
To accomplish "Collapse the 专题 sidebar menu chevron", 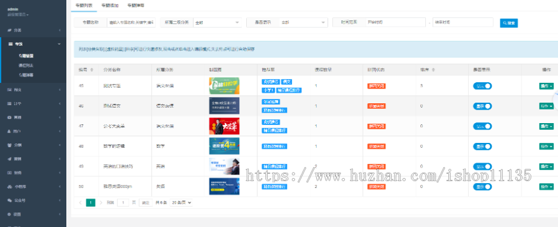I will [59, 44].
